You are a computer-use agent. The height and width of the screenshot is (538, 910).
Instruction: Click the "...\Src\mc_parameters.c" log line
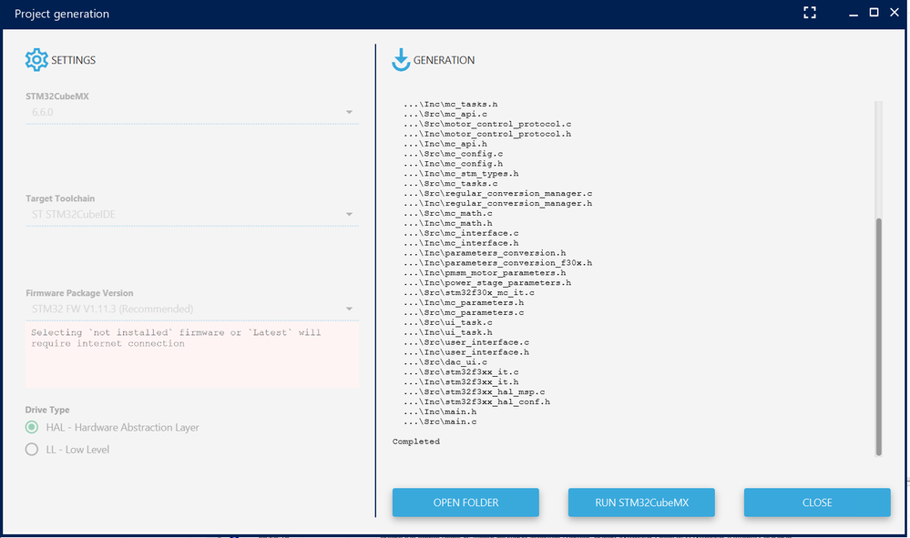pos(464,312)
